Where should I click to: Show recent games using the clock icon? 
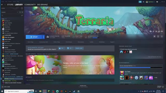pos(20,12)
